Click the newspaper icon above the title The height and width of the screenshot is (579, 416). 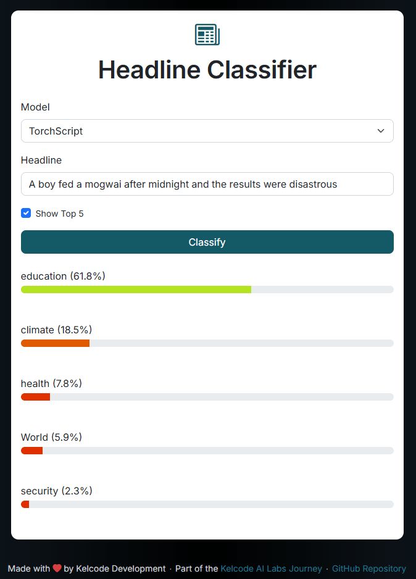(207, 35)
